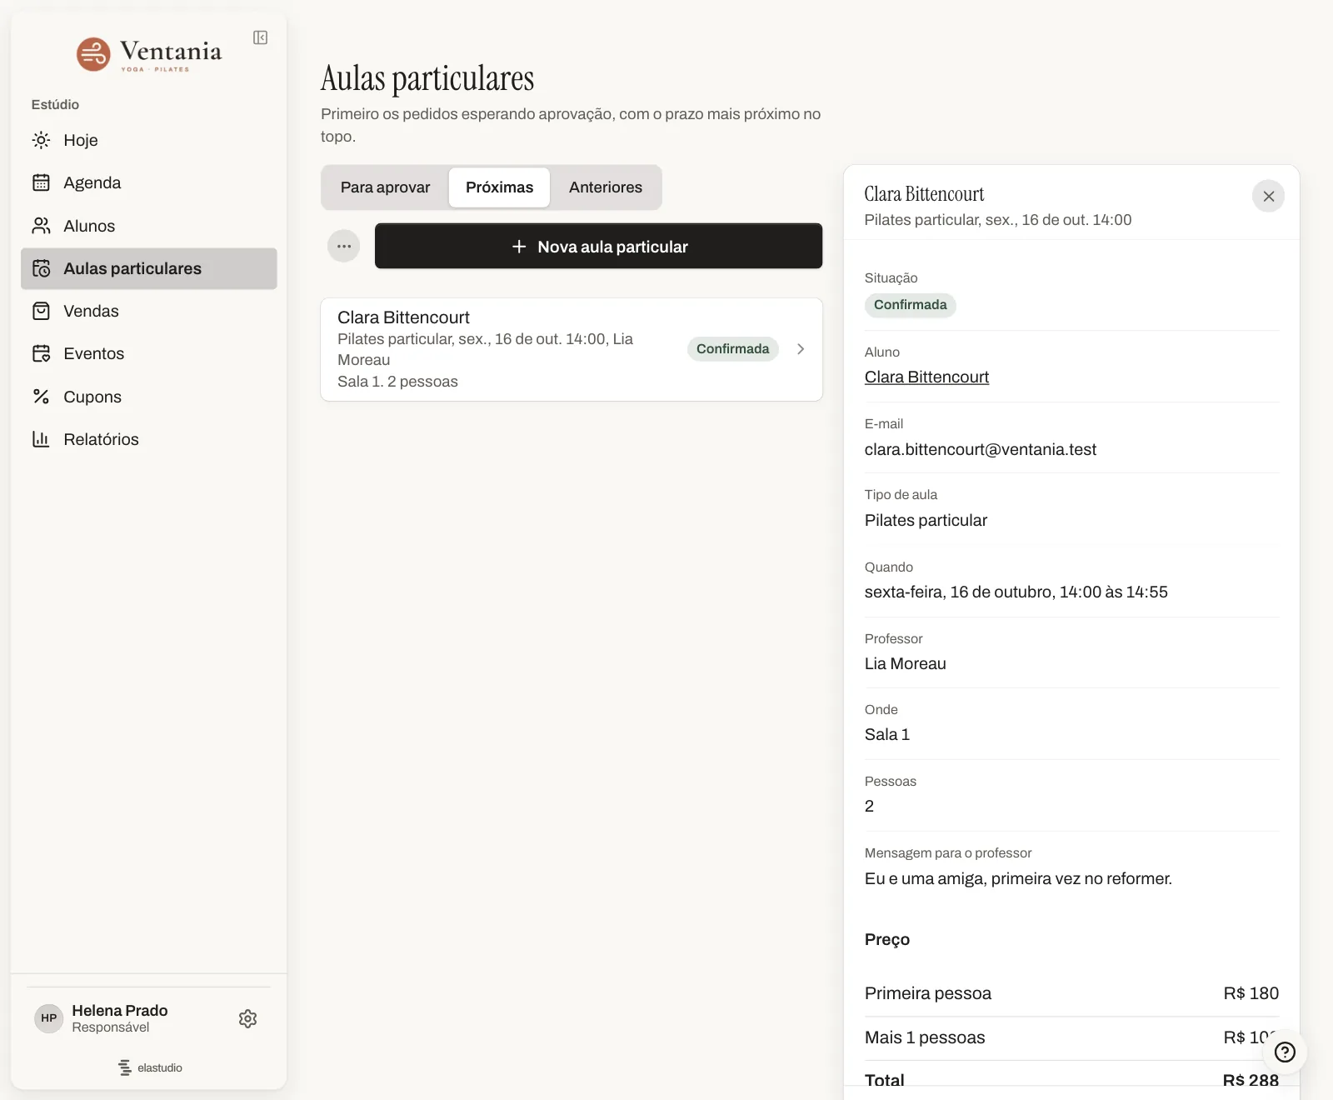Open Cupons via the percent icon
1333x1100 pixels.
pyautogui.click(x=41, y=397)
